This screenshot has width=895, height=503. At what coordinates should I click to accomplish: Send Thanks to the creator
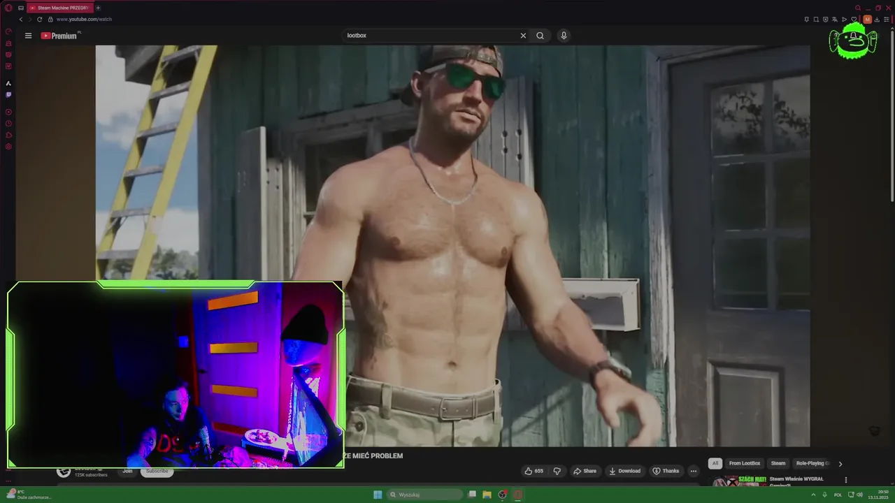coord(665,471)
